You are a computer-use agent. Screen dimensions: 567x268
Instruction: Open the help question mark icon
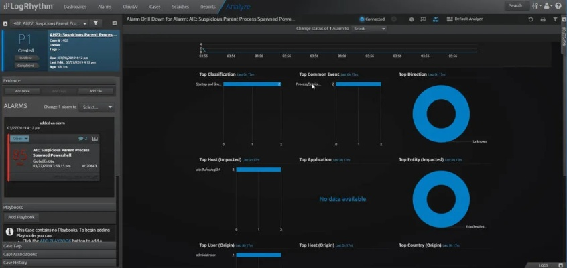pos(559,6)
